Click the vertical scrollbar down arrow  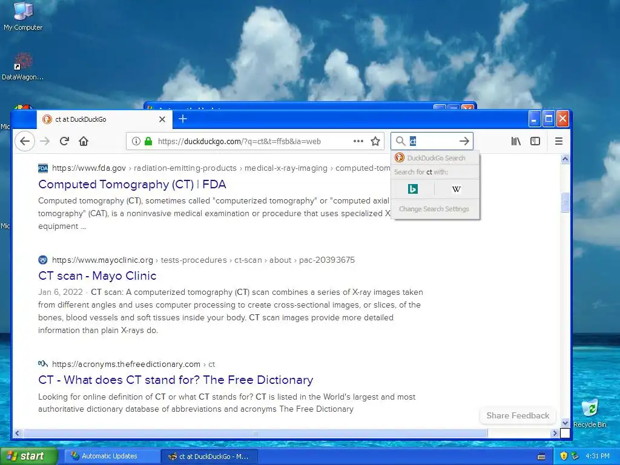565,423
